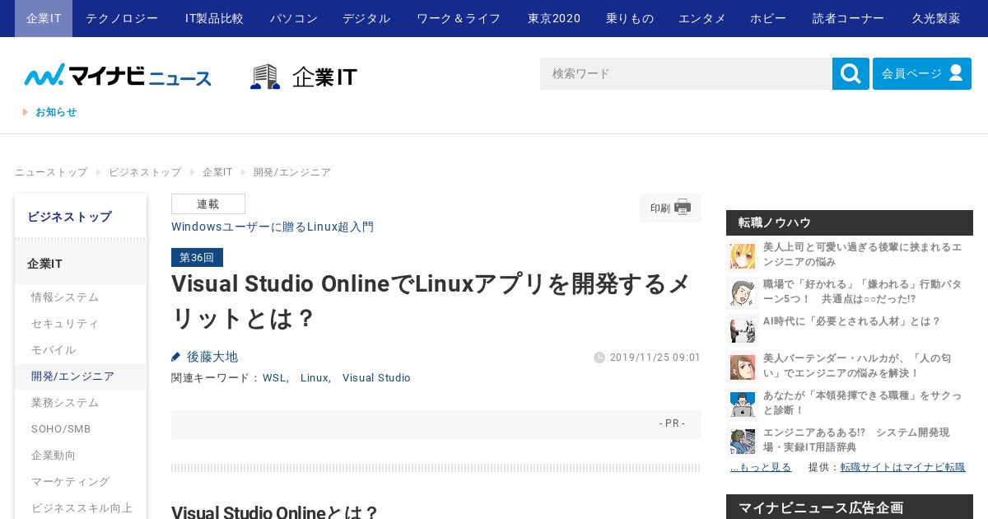The image size is (988, 519).
Task: Click WSL keyword link
Action: [274, 378]
